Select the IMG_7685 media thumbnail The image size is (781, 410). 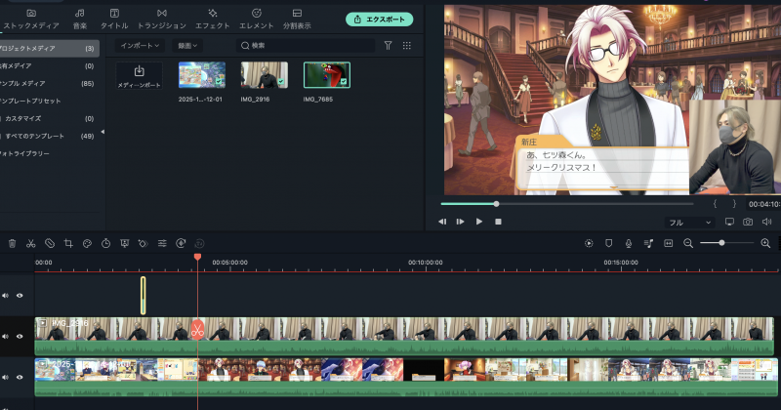tap(327, 75)
